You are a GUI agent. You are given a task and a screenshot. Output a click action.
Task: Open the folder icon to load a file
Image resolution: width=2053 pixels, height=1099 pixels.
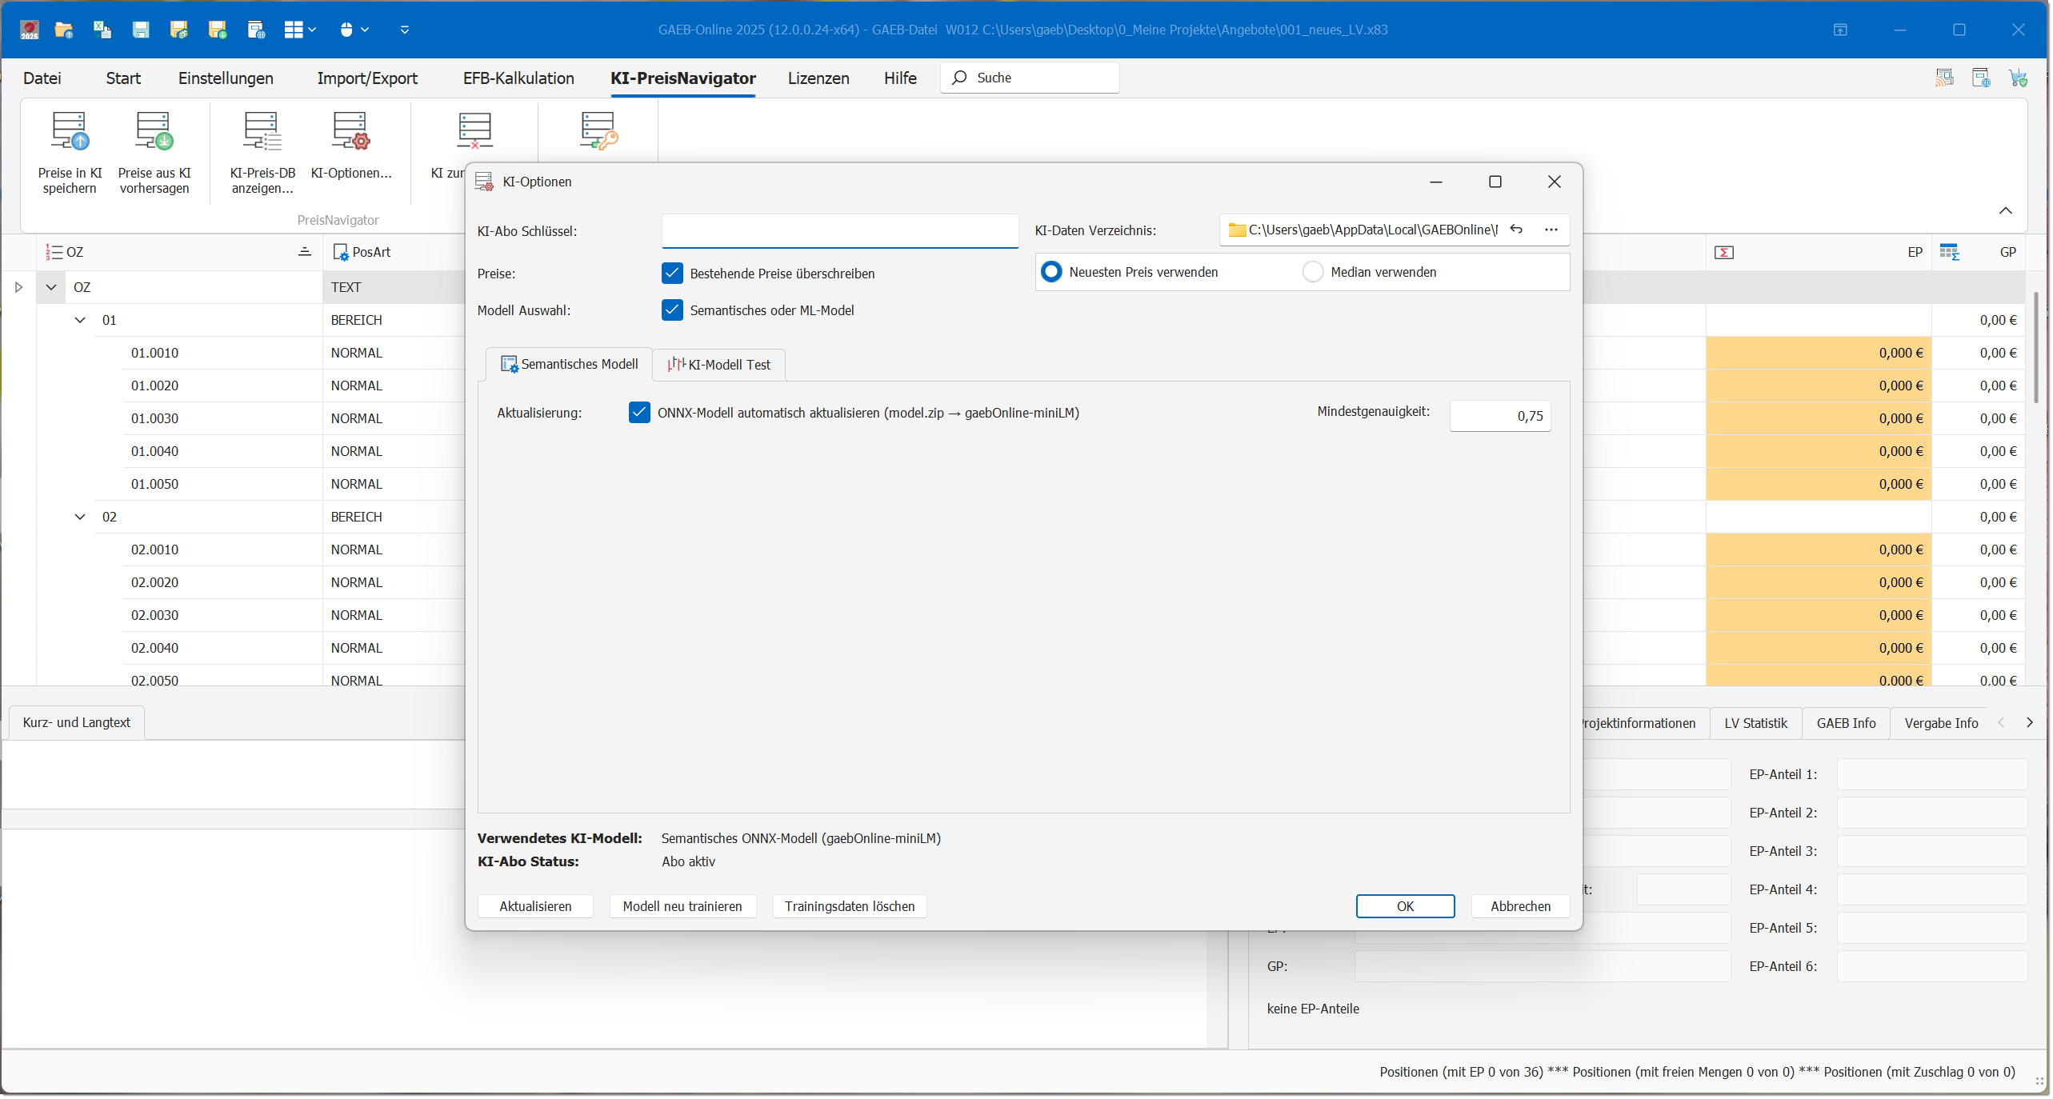point(63,30)
